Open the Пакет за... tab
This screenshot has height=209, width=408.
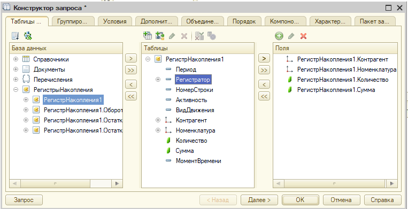point(375,21)
